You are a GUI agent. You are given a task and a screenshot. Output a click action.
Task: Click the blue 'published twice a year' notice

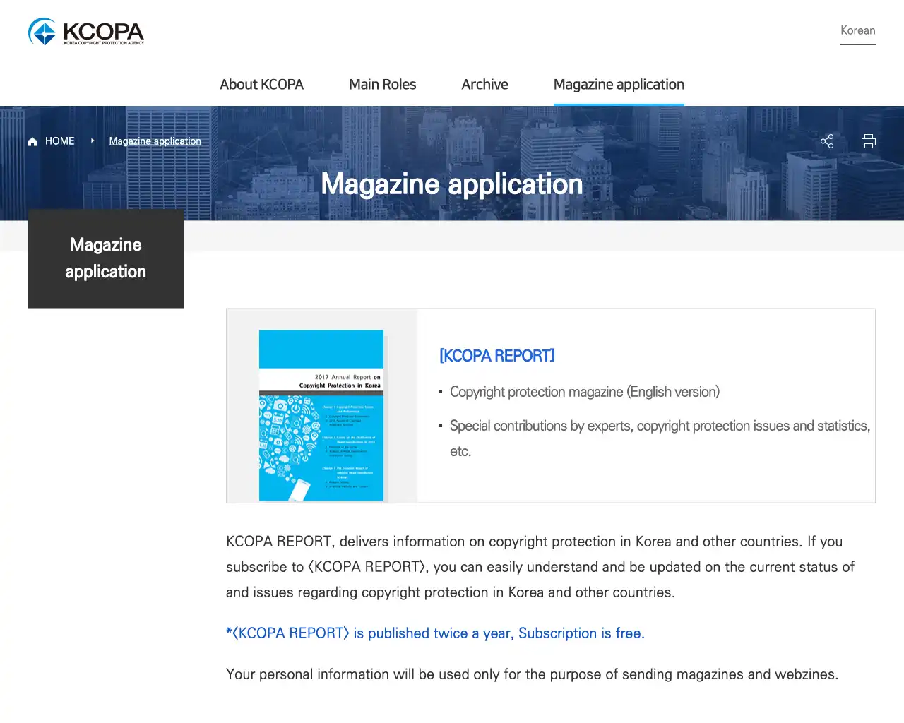pyautogui.click(x=435, y=633)
